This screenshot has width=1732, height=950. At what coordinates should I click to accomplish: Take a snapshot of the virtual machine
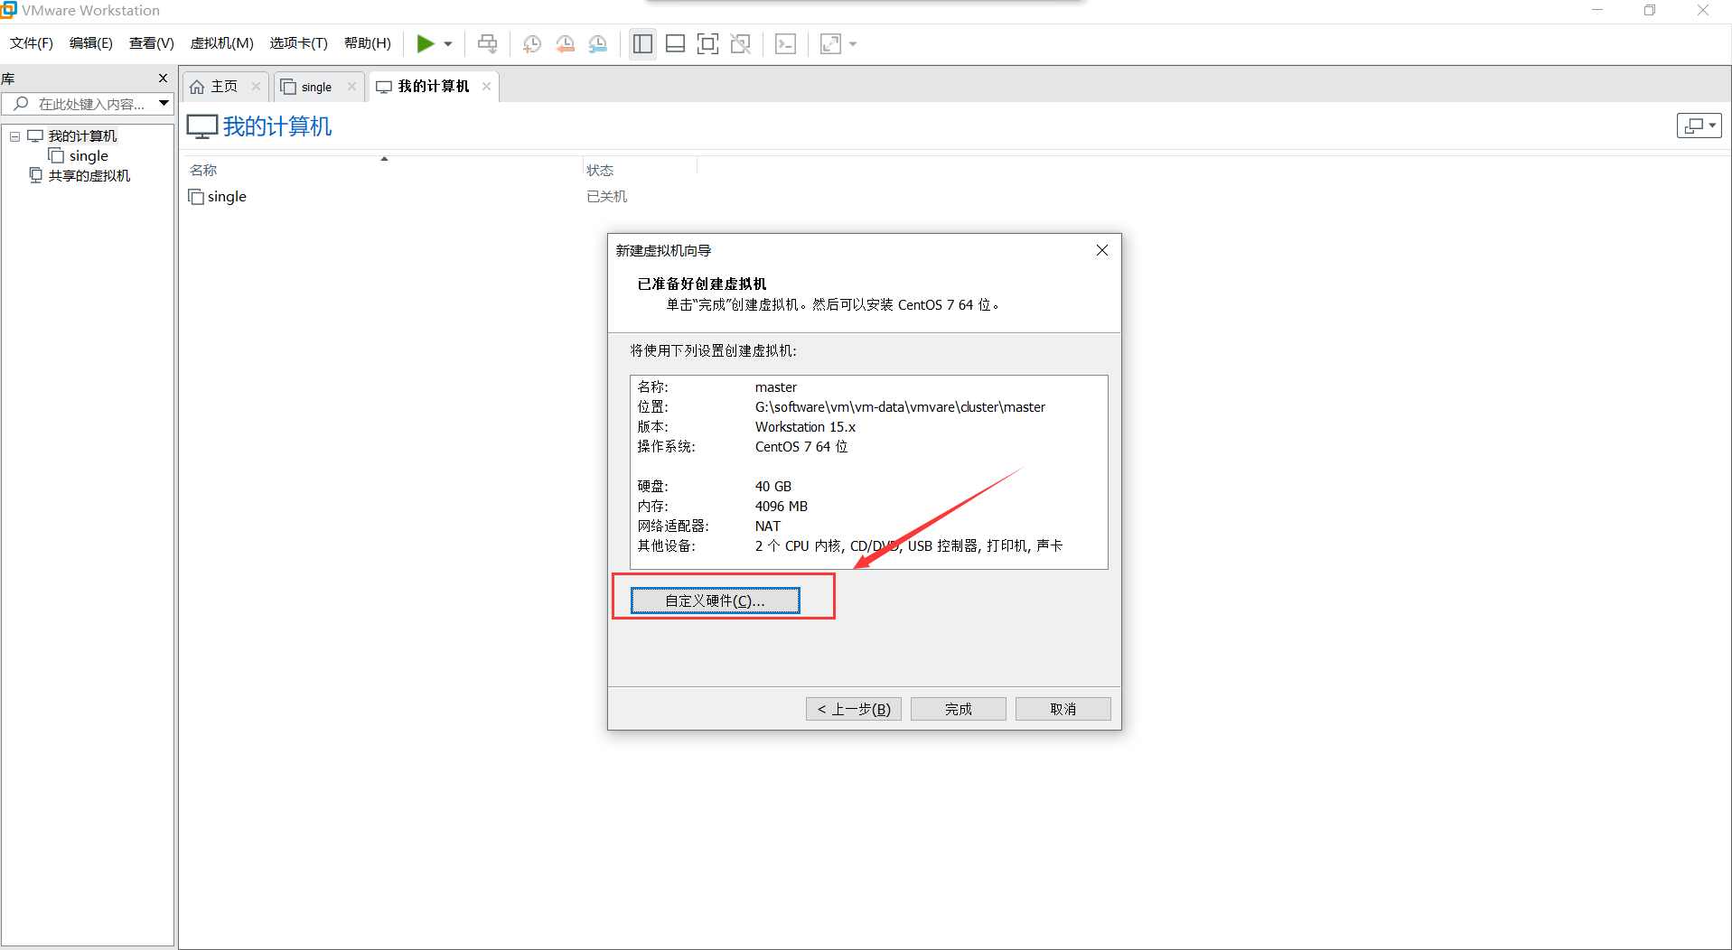[531, 43]
